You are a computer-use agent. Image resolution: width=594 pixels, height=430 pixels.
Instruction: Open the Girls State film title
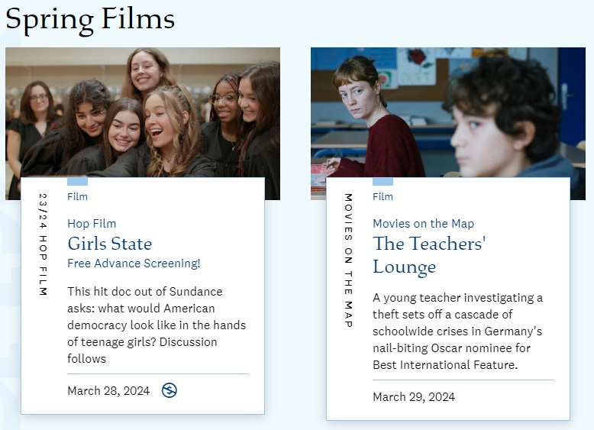109,244
